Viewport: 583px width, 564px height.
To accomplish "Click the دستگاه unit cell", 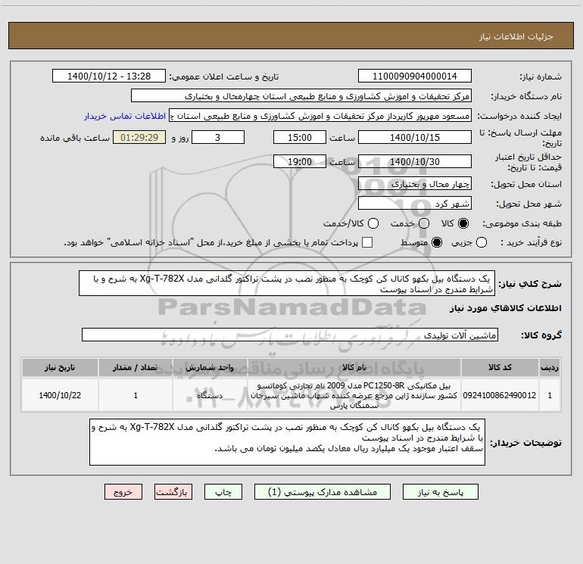I will 210,395.
